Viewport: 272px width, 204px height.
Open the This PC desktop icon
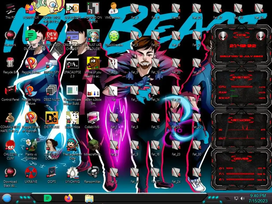tap(10, 11)
